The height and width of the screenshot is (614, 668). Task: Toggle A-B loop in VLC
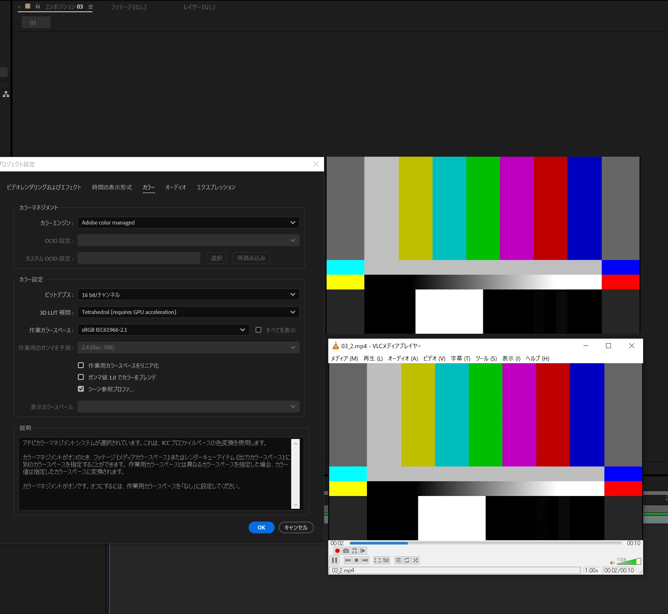click(x=354, y=551)
